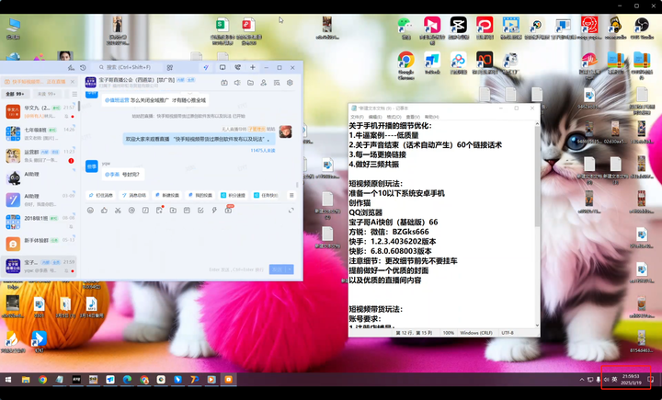This screenshot has width=662, height=400.
Task: Open the CapCut desktop shortcut
Action: (x=458, y=27)
